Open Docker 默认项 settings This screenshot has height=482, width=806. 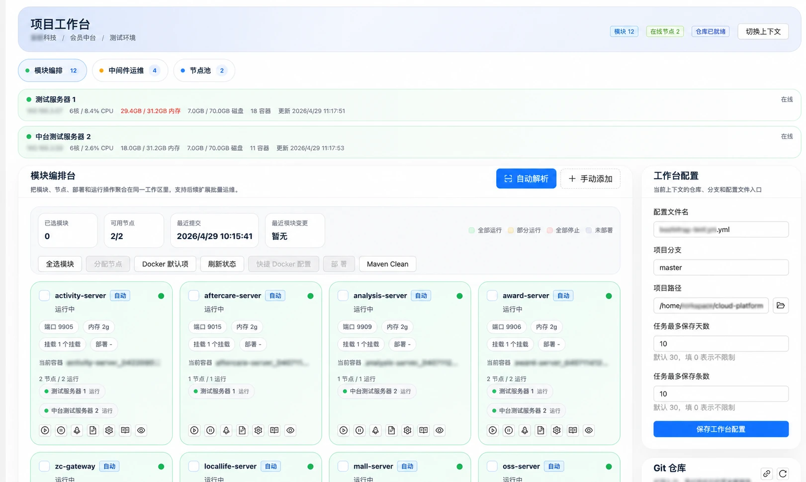point(165,264)
